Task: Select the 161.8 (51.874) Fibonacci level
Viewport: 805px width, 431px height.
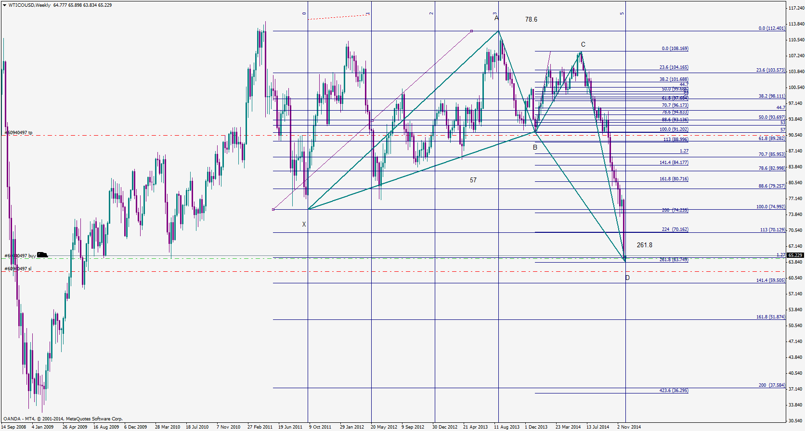Action: coord(770,317)
